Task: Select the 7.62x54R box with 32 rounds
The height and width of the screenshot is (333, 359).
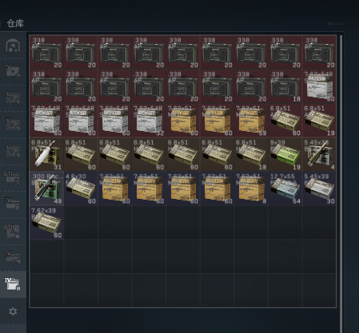Action: (x=149, y=121)
